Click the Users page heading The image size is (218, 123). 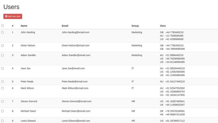(11, 7)
